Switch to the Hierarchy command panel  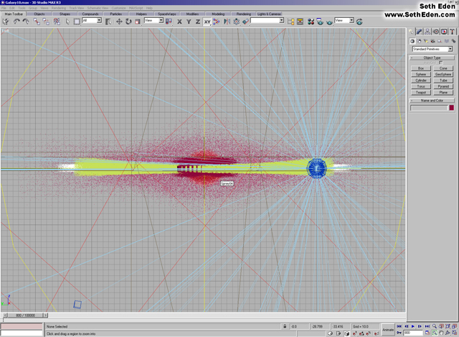click(x=428, y=32)
